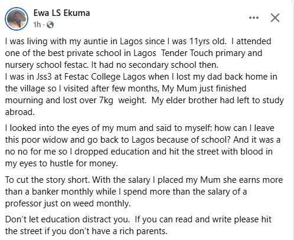The width and height of the screenshot is (294, 240).
Task: Click the line starting 'I was living with my auntie'
Action: pos(138,41)
